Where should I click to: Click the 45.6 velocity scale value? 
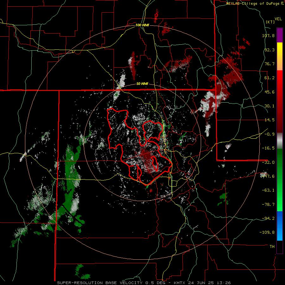[269, 92]
